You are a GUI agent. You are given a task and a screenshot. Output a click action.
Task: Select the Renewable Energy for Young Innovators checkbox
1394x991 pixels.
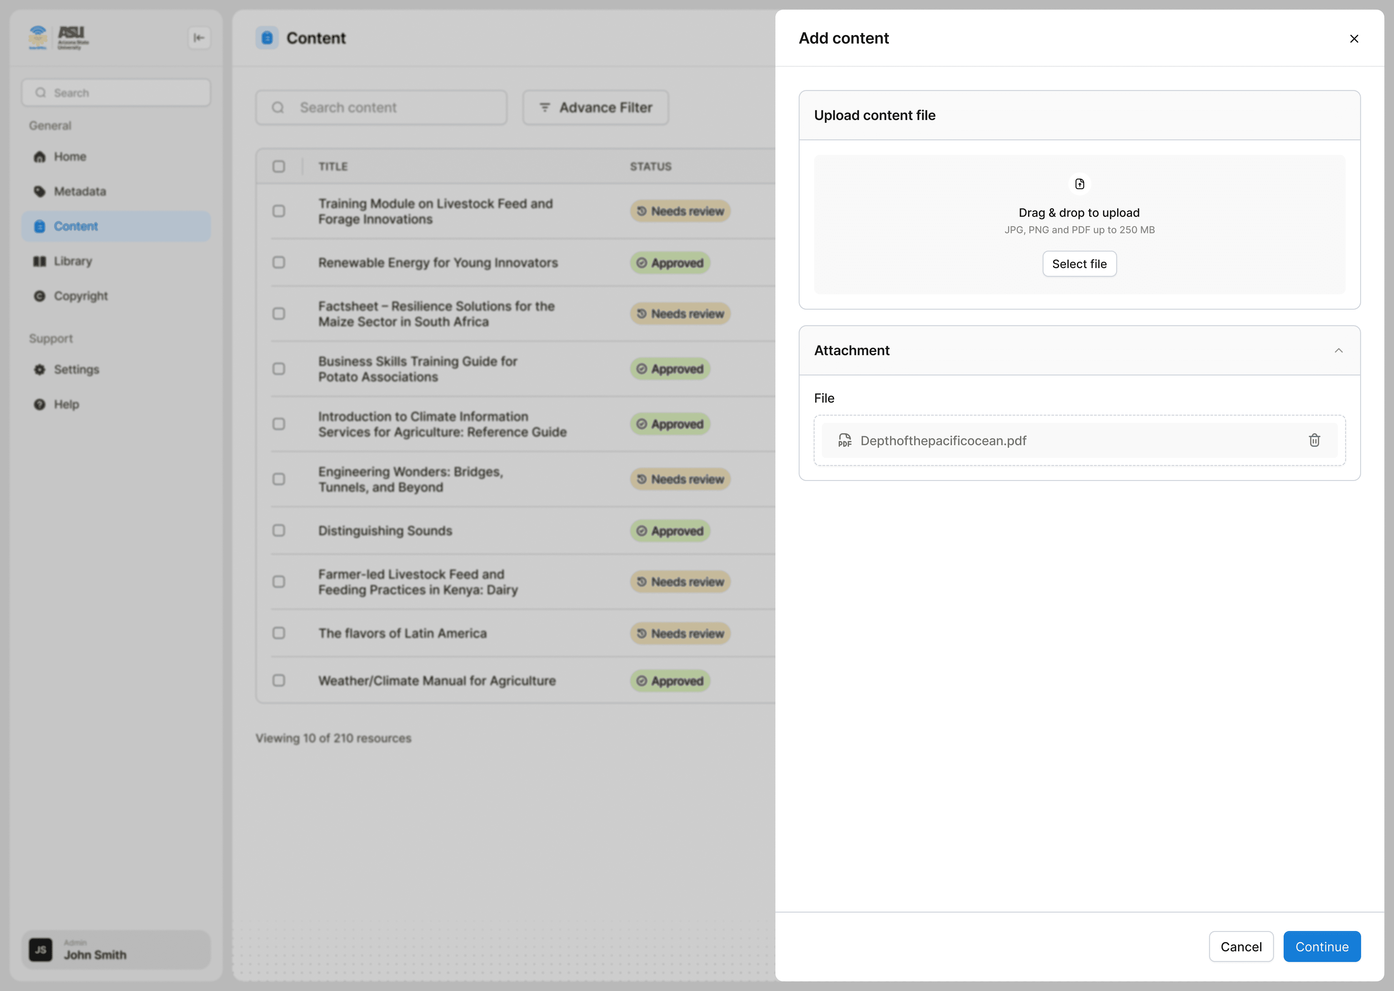coord(279,262)
